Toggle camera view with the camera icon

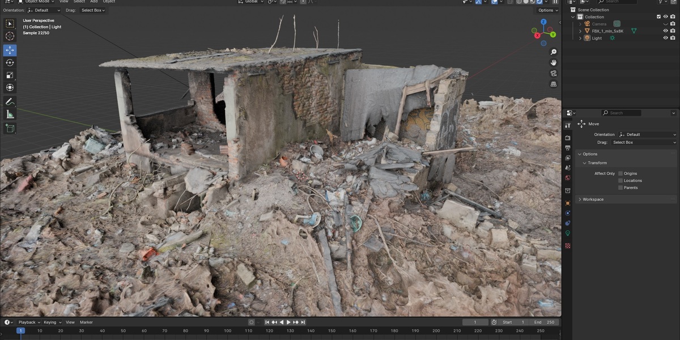click(554, 73)
